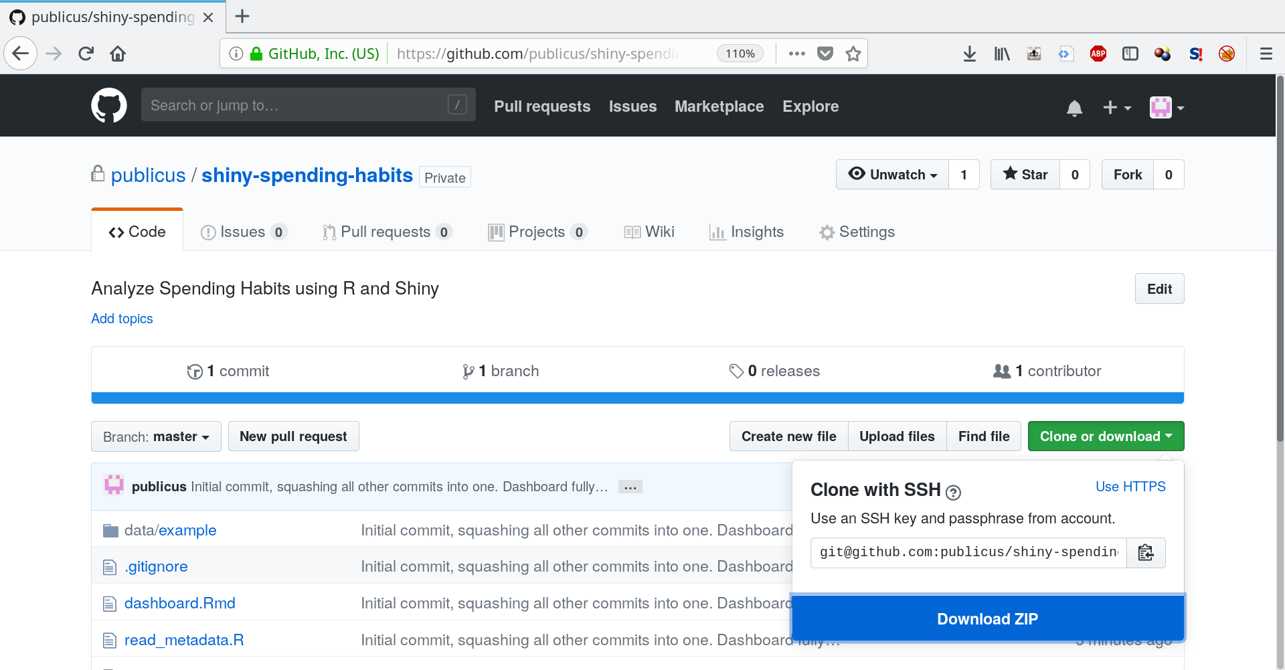Image resolution: width=1285 pixels, height=670 pixels.
Task: Toggle the browser sidebar icon
Action: tap(1130, 54)
